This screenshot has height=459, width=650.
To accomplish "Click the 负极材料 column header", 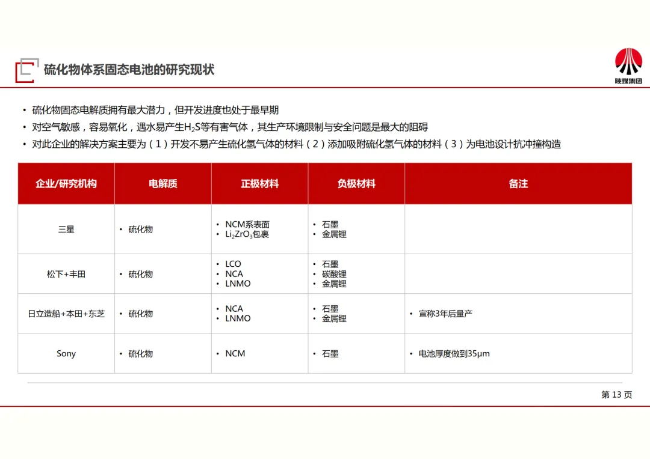I will [356, 184].
